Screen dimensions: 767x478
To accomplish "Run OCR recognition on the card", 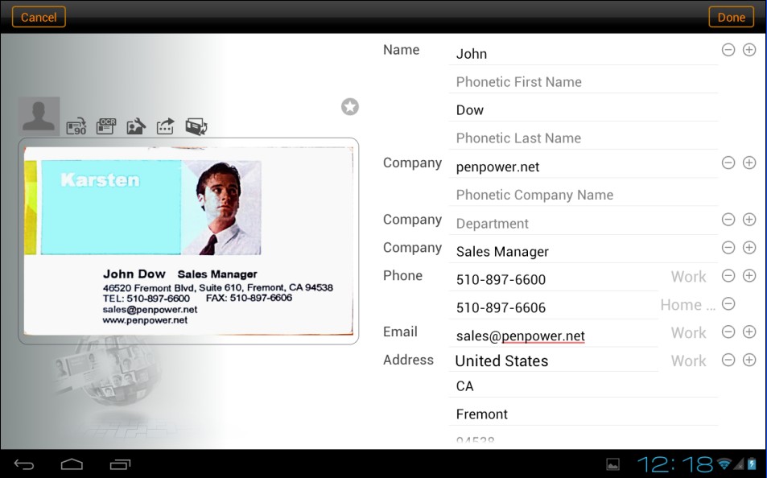I will pos(106,126).
